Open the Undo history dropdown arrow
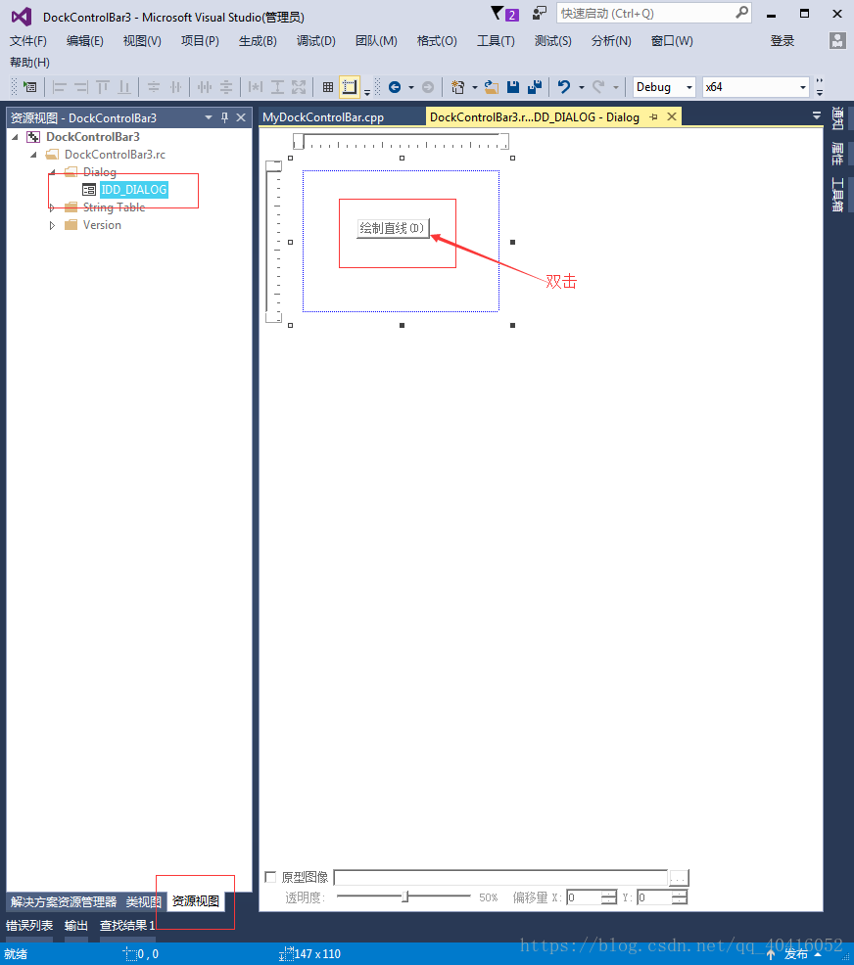The image size is (854, 965). (581, 87)
